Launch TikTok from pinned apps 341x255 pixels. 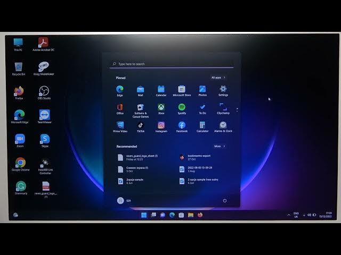tap(141, 127)
